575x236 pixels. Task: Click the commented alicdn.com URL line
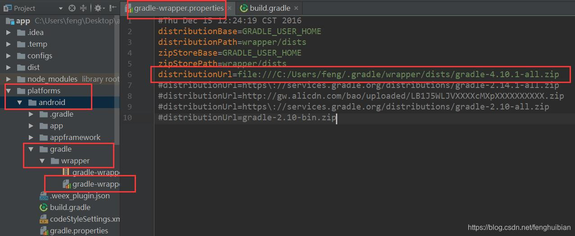coord(361,96)
